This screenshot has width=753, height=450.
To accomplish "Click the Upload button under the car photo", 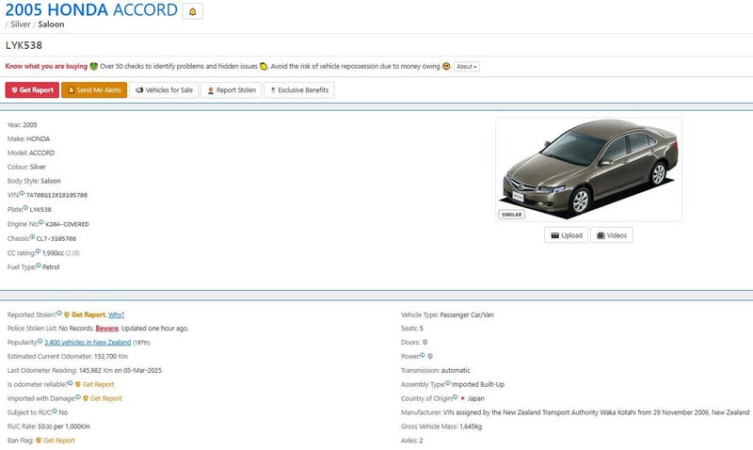I will (x=565, y=235).
